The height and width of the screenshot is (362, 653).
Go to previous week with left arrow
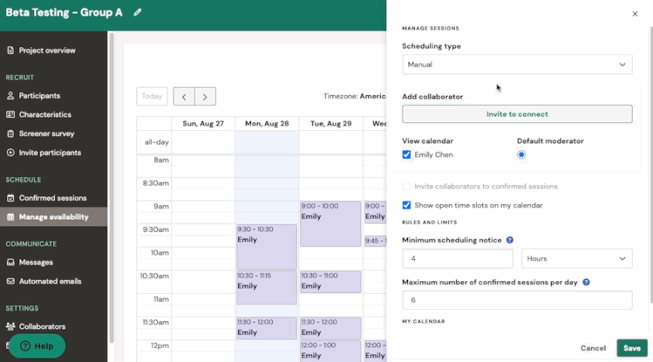tap(184, 96)
